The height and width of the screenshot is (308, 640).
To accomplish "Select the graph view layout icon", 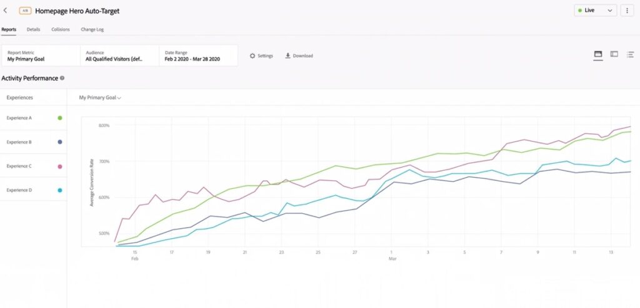I will pyautogui.click(x=597, y=55).
